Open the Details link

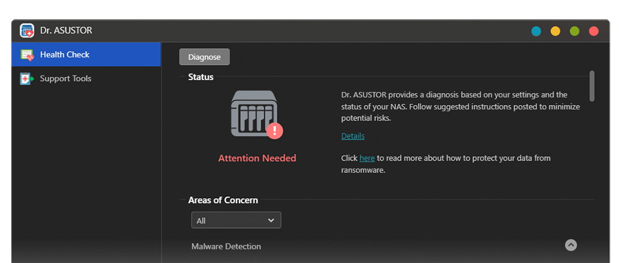pyautogui.click(x=353, y=136)
